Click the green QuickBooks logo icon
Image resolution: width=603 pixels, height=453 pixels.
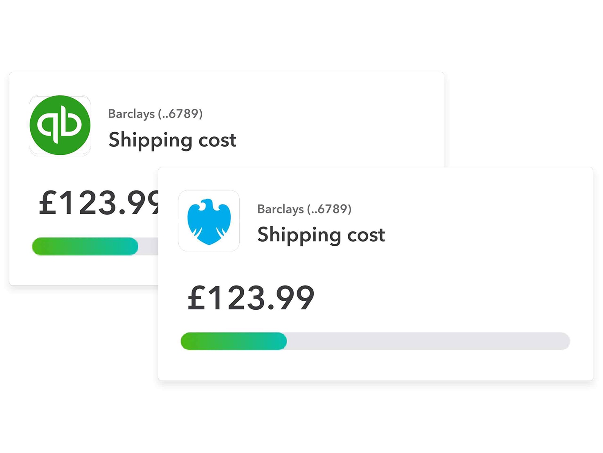[x=60, y=125]
